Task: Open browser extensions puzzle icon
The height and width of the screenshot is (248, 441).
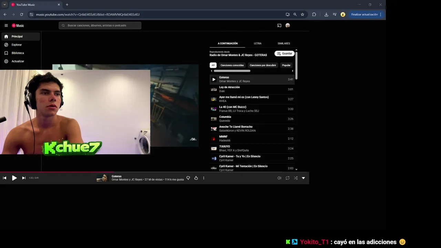Action: click(x=314, y=14)
